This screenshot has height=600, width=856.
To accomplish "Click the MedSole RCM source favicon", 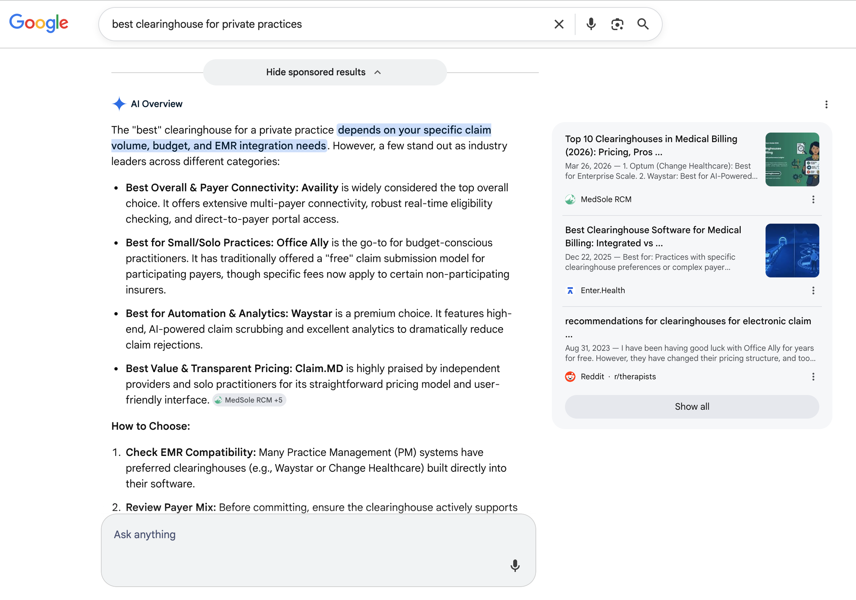I will pos(570,200).
